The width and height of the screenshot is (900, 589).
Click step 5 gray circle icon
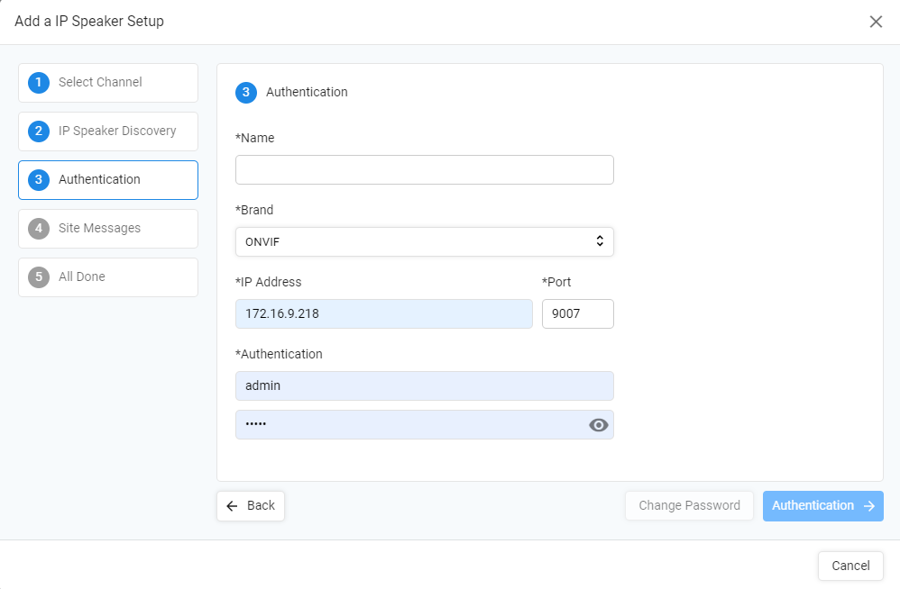(x=39, y=277)
